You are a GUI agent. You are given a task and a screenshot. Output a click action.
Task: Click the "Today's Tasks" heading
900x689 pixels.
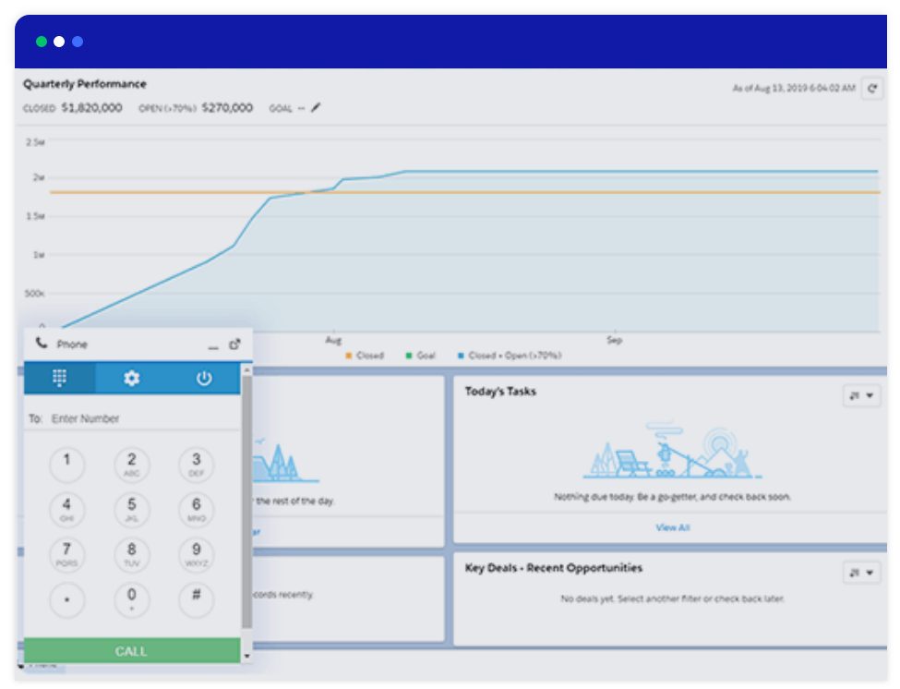(500, 392)
